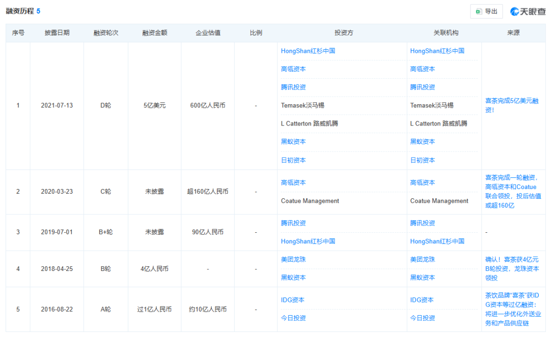Click the 投资方 column header
Image resolution: width=550 pixels, height=338 pixels.
coord(343,33)
